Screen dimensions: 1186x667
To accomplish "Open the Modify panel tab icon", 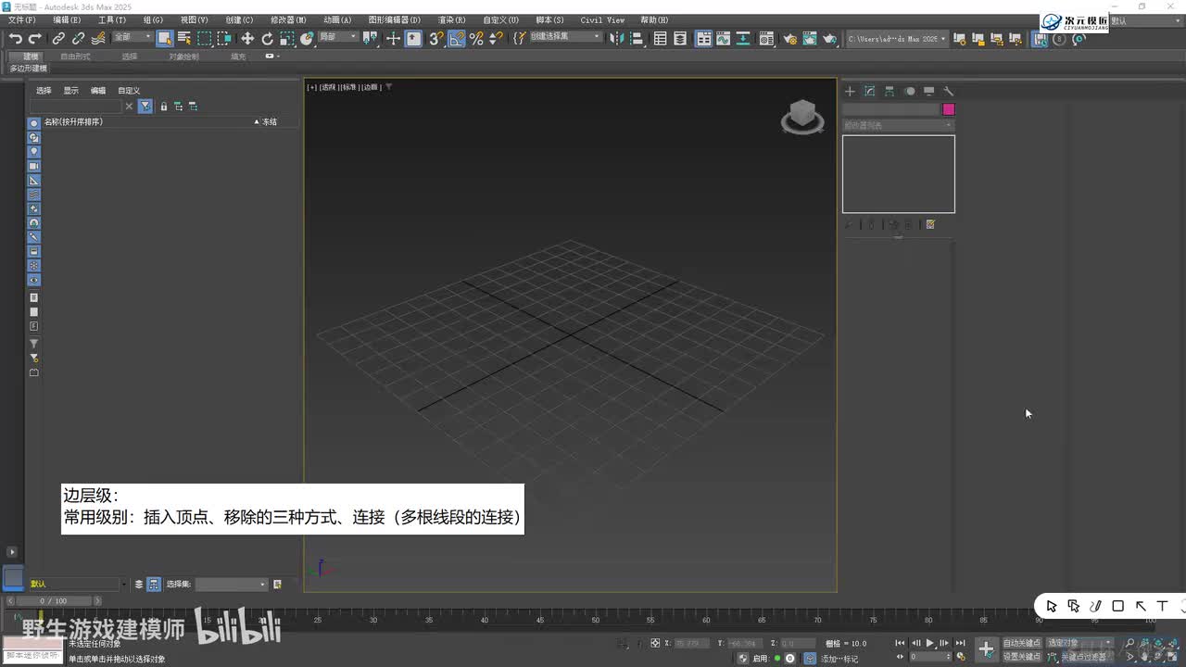I will (x=869, y=91).
